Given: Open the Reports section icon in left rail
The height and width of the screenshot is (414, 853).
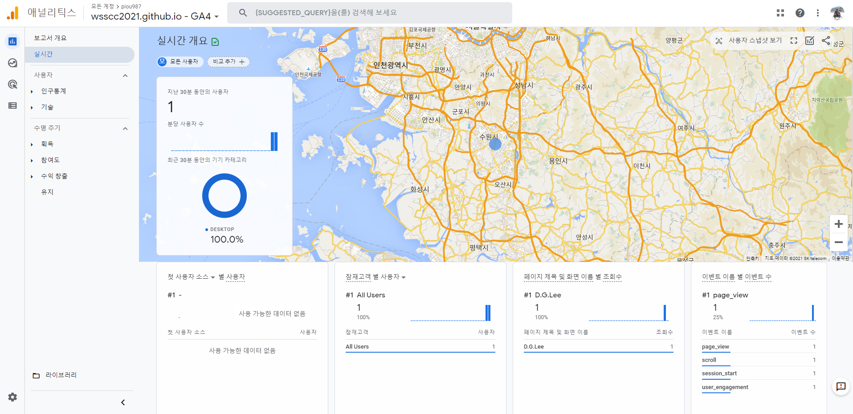Looking at the screenshot, I should coord(12,41).
